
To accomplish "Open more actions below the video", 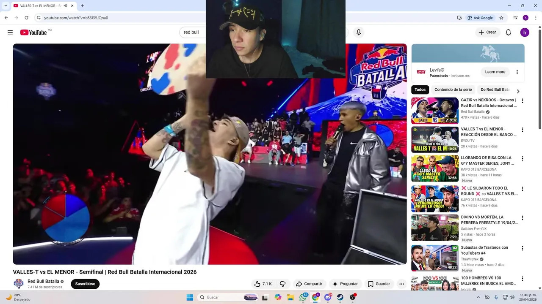I will coord(401,284).
